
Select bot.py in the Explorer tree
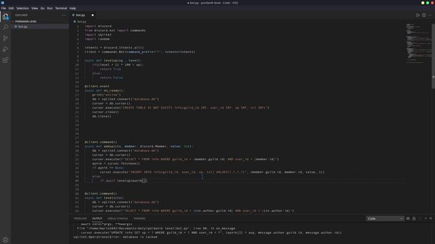click(22, 26)
